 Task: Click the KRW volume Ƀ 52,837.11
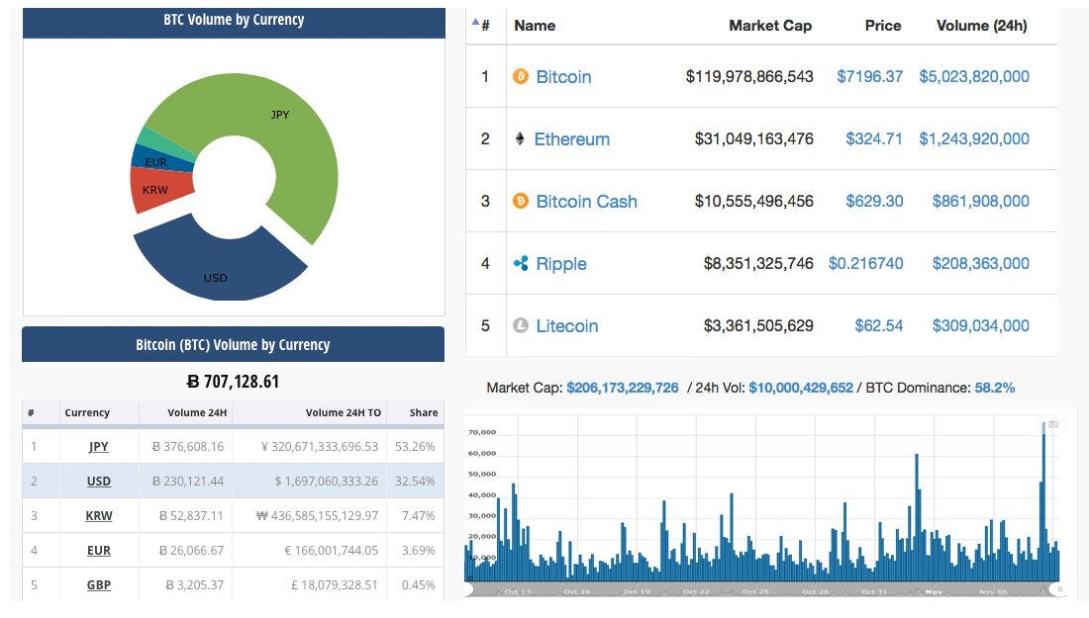pos(191,516)
